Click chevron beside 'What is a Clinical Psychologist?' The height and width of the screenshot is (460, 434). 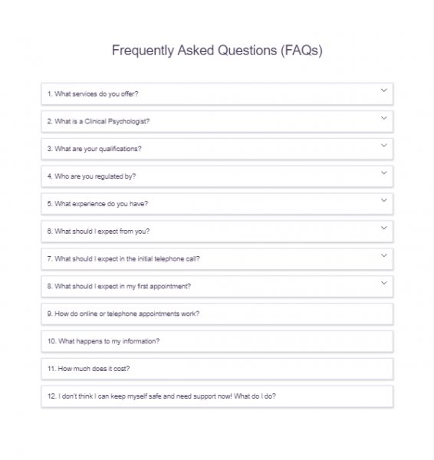pyautogui.click(x=384, y=118)
